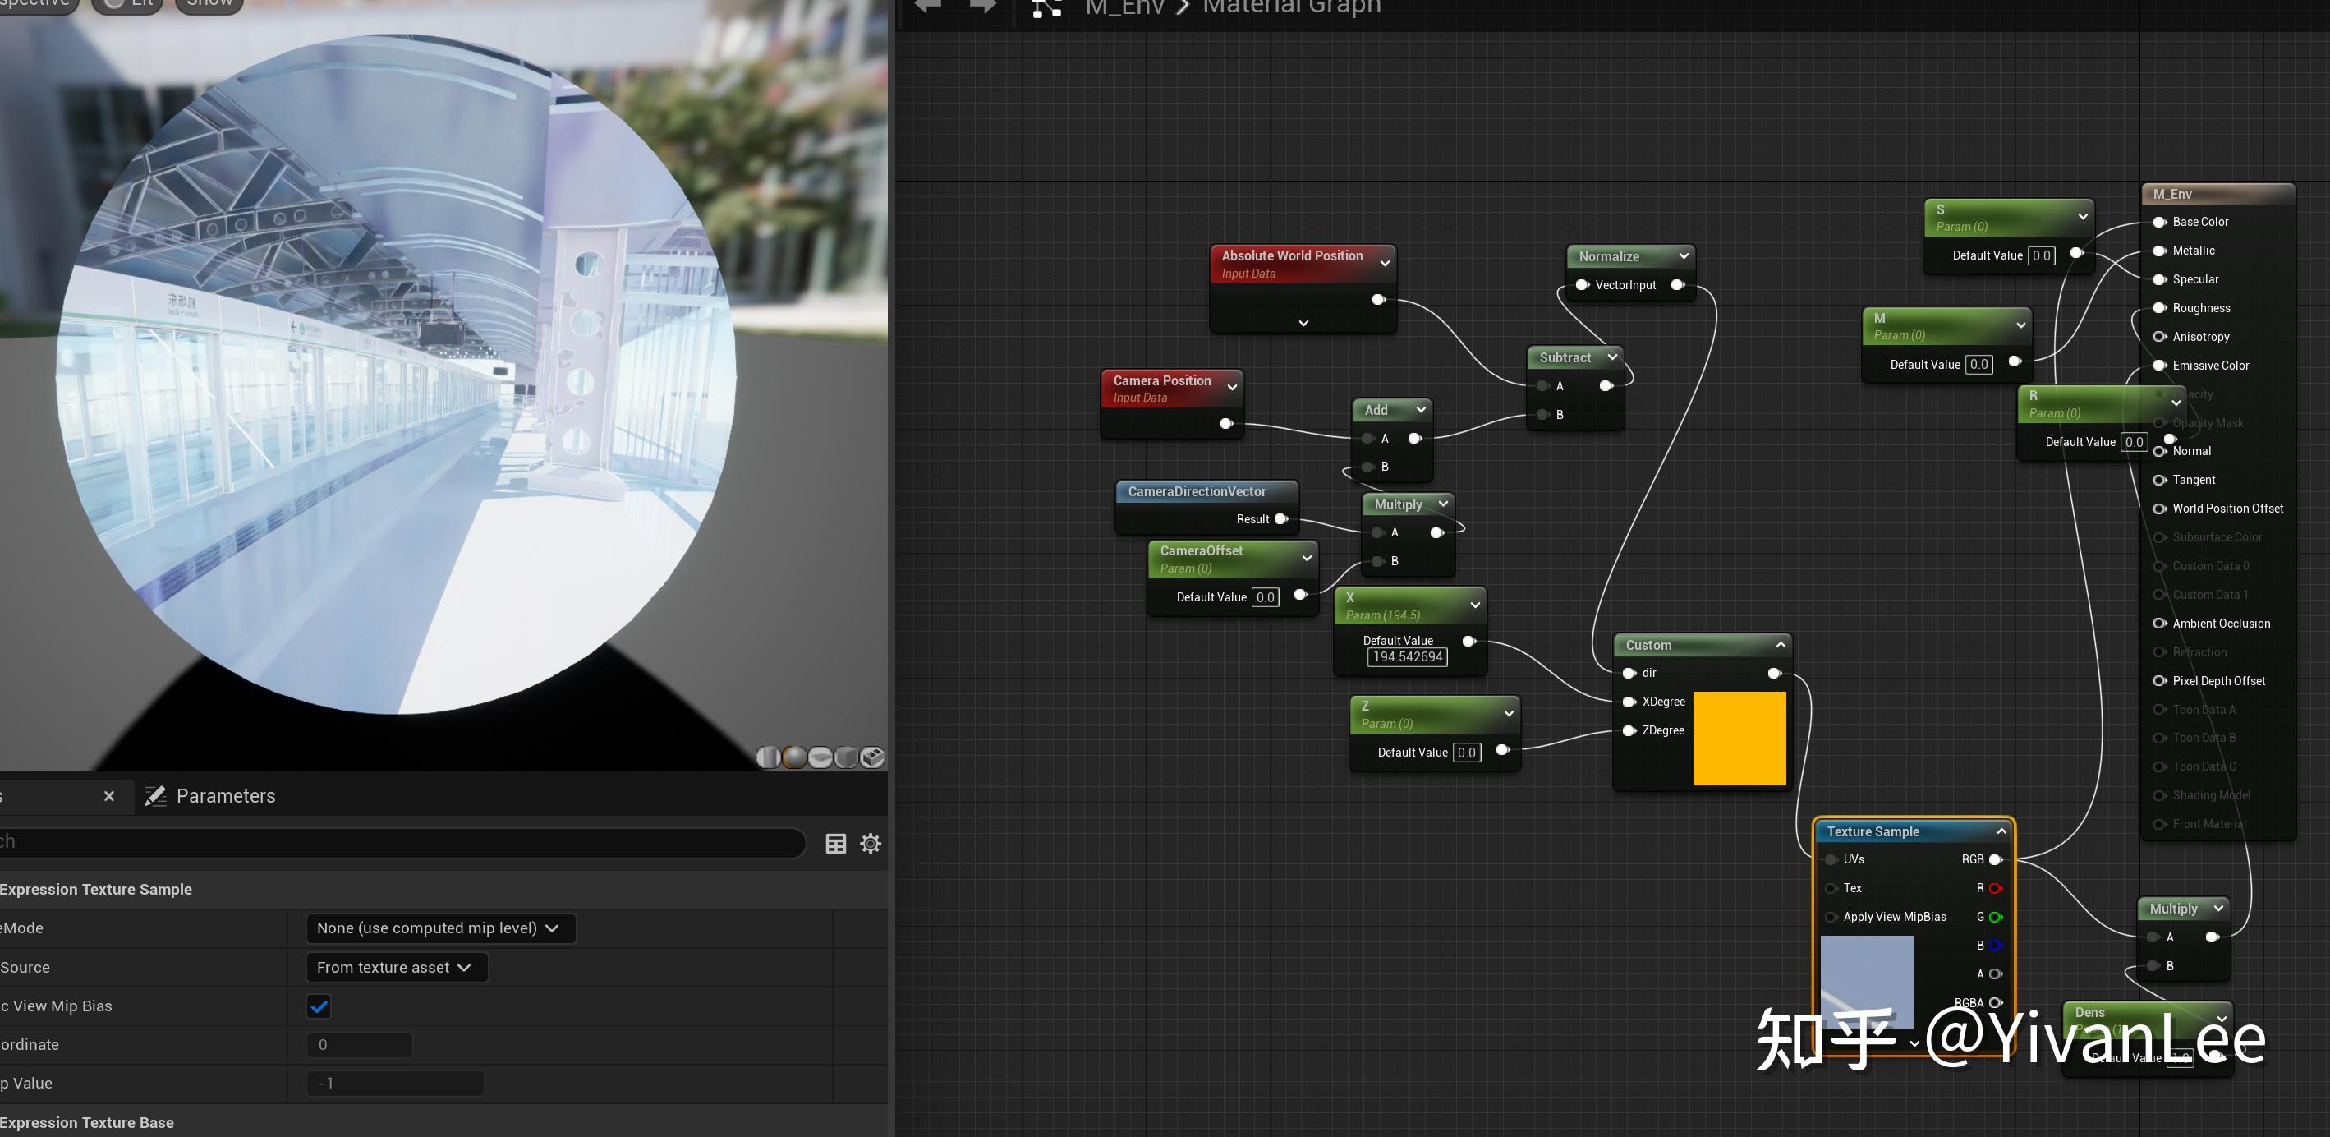Collapse the Custom node with its chevron
The width and height of the screenshot is (2330, 1137).
[1780, 644]
